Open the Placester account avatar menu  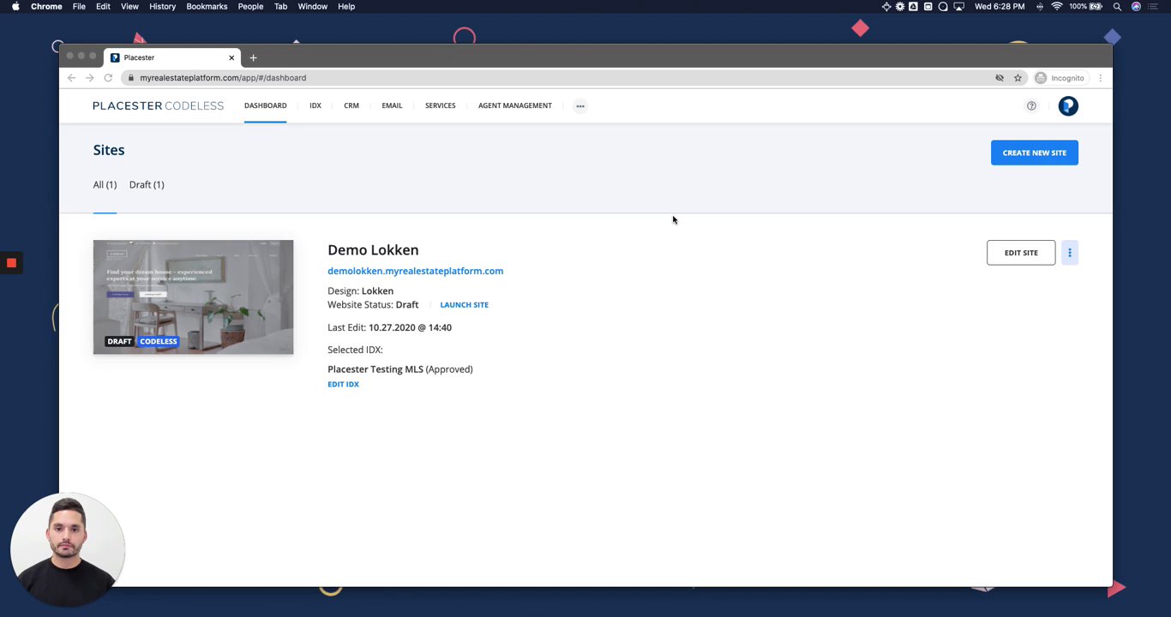pos(1068,106)
